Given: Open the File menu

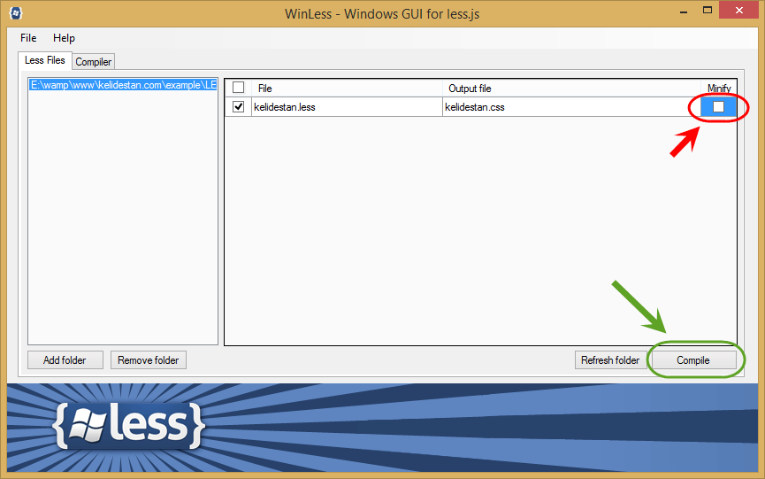Looking at the screenshot, I should 28,38.
